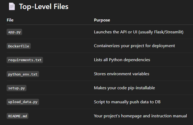Click the upload_data.py file name
This screenshot has width=193, height=125.
23,102
